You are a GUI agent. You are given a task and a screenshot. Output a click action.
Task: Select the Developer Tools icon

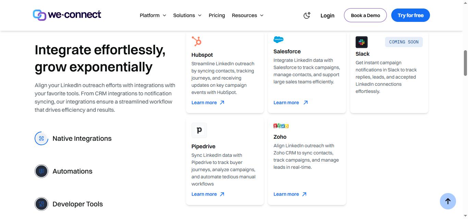pos(41,204)
